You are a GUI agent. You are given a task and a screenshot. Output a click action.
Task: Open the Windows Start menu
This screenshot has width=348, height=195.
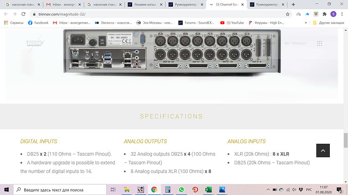coord(7,189)
